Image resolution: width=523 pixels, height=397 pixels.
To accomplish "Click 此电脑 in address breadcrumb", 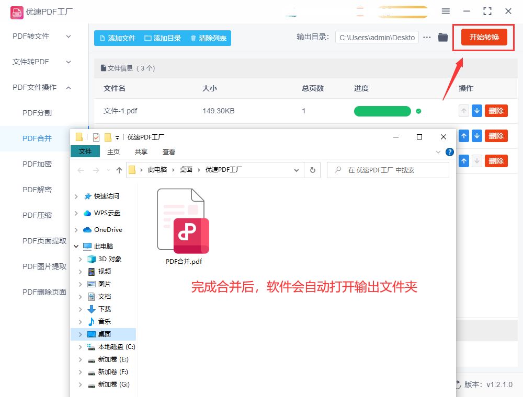I will tap(157, 170).
